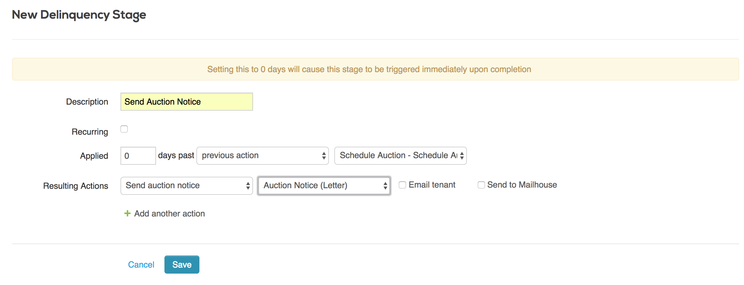Click the "Resulting Actions" label
The width and height of the screenshot is (744, 285).
pyautogui.click(x=76, y=186)
